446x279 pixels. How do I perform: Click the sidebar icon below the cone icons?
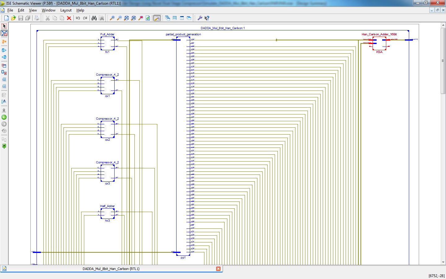click(4, 65)
